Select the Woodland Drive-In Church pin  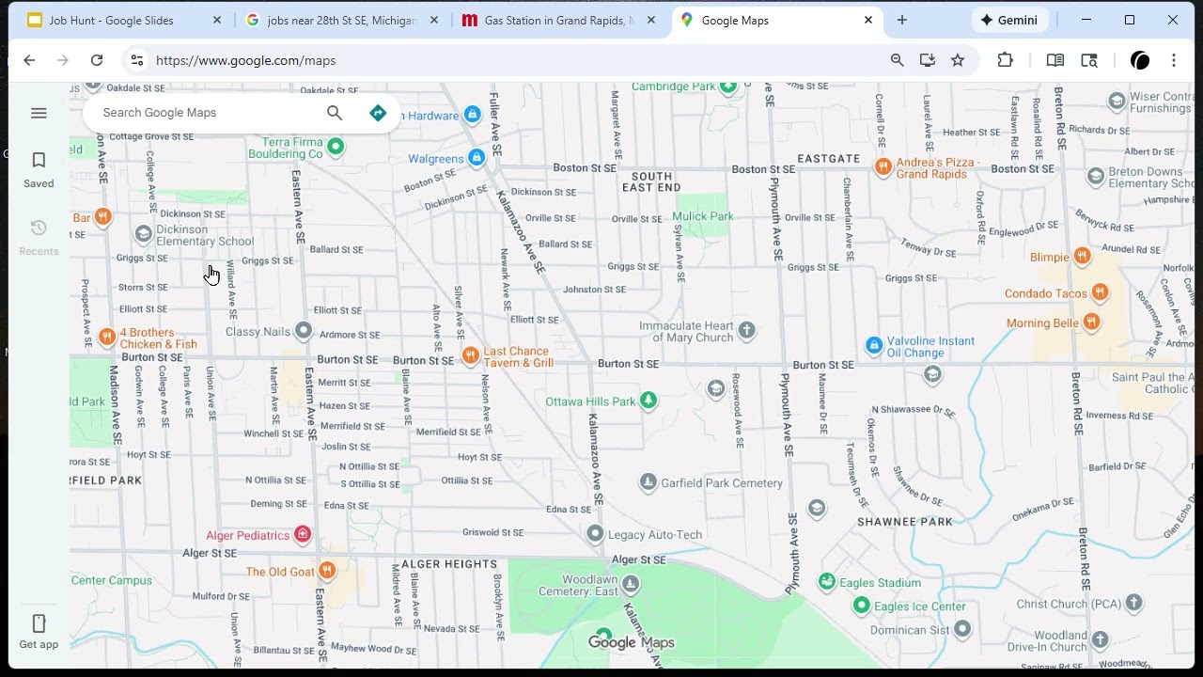pos(1100,640)
